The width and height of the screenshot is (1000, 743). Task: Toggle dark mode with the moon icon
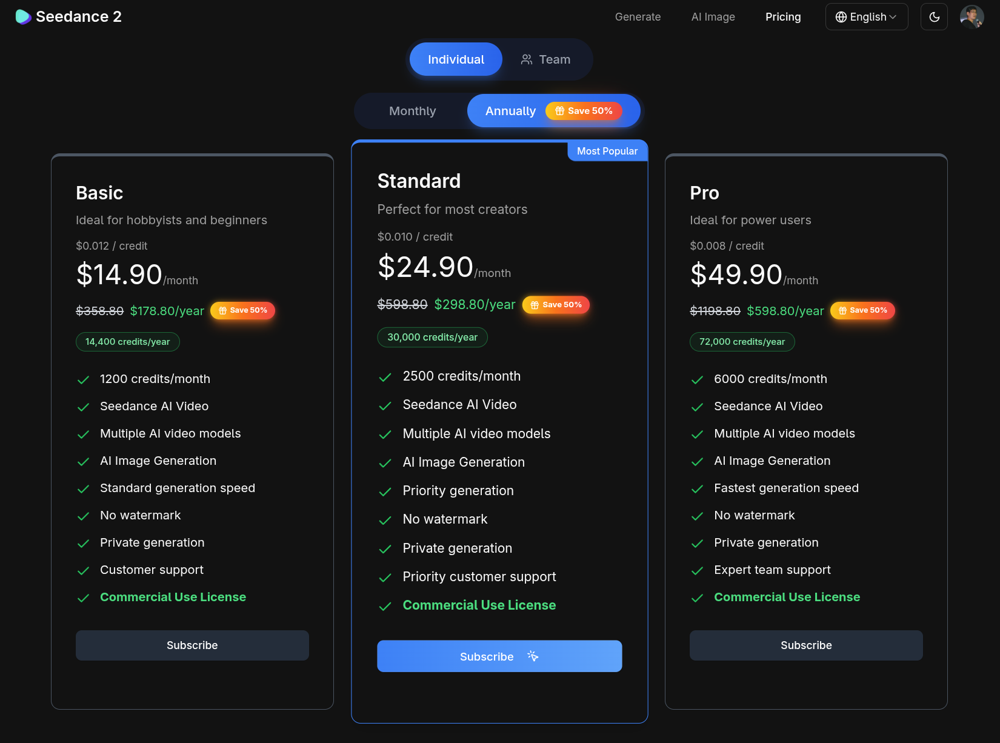(x=934, y=16)
